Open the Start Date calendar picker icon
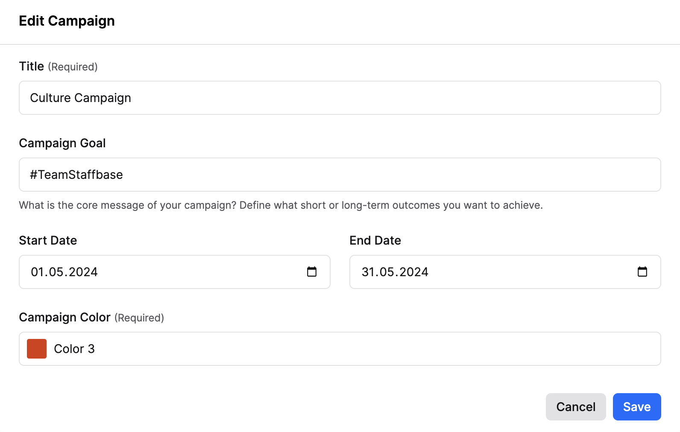The height and width of the screenshot is (432, 680). pyautogui.click(x=312, y=271)
